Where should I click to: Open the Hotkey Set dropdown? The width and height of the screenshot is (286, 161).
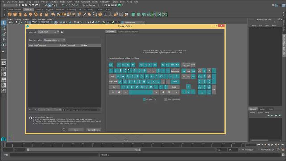[x=48, y=32]
